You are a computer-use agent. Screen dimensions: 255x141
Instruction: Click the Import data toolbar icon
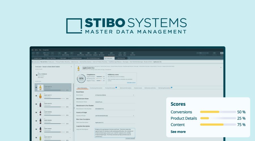[x=133, y=54]
